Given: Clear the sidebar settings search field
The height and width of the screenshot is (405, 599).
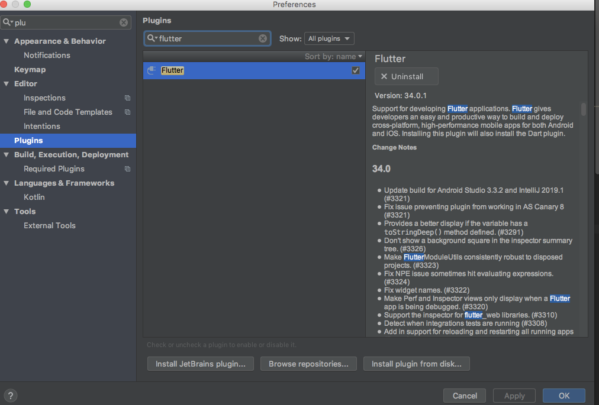Looking at the screenshot, I should coord(123,22).
